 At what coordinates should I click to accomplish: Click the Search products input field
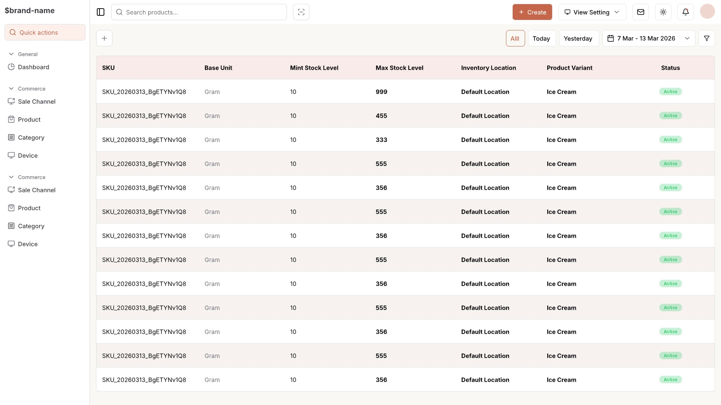[199, 12]
